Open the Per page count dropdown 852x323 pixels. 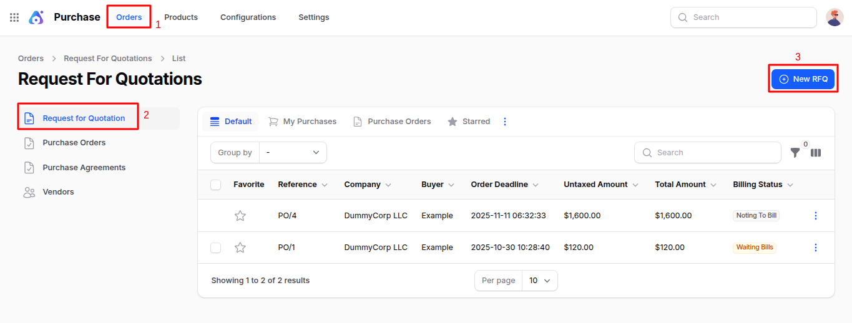(539, 281)
